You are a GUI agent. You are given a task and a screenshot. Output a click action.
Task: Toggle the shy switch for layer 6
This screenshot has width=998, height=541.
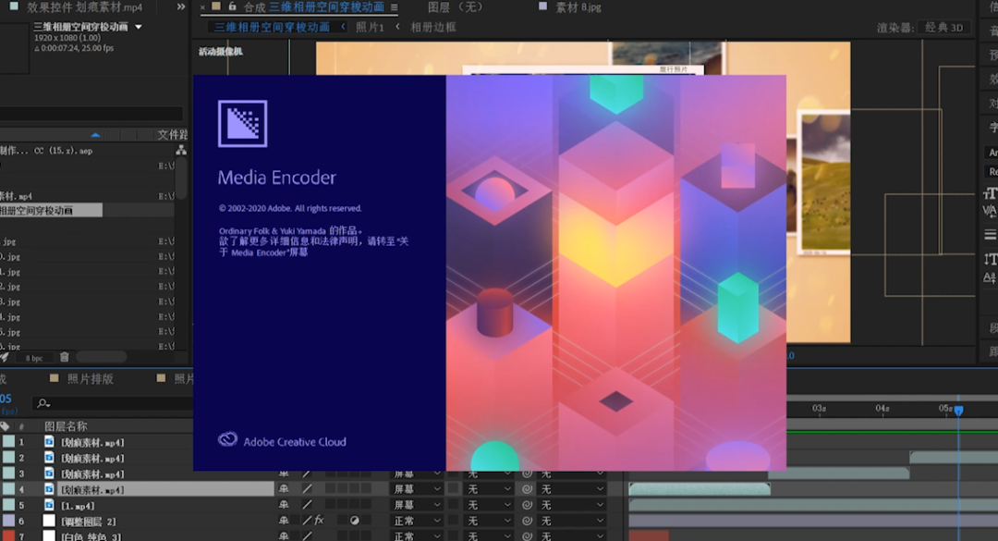(x=284, y=521)
